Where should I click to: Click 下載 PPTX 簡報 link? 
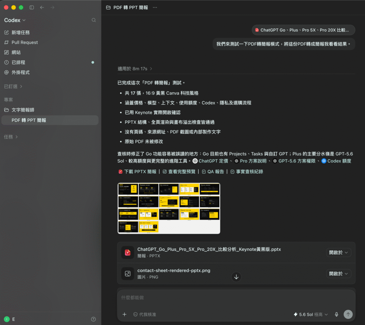[x=137, y=171]
